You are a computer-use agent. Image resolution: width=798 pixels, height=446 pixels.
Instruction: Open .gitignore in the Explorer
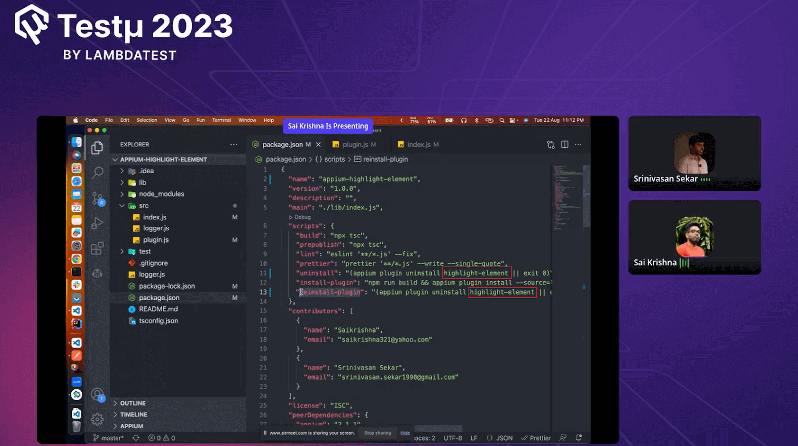(153, 263)
